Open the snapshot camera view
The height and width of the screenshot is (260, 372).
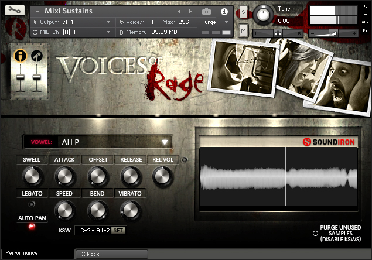coord(206,11)
